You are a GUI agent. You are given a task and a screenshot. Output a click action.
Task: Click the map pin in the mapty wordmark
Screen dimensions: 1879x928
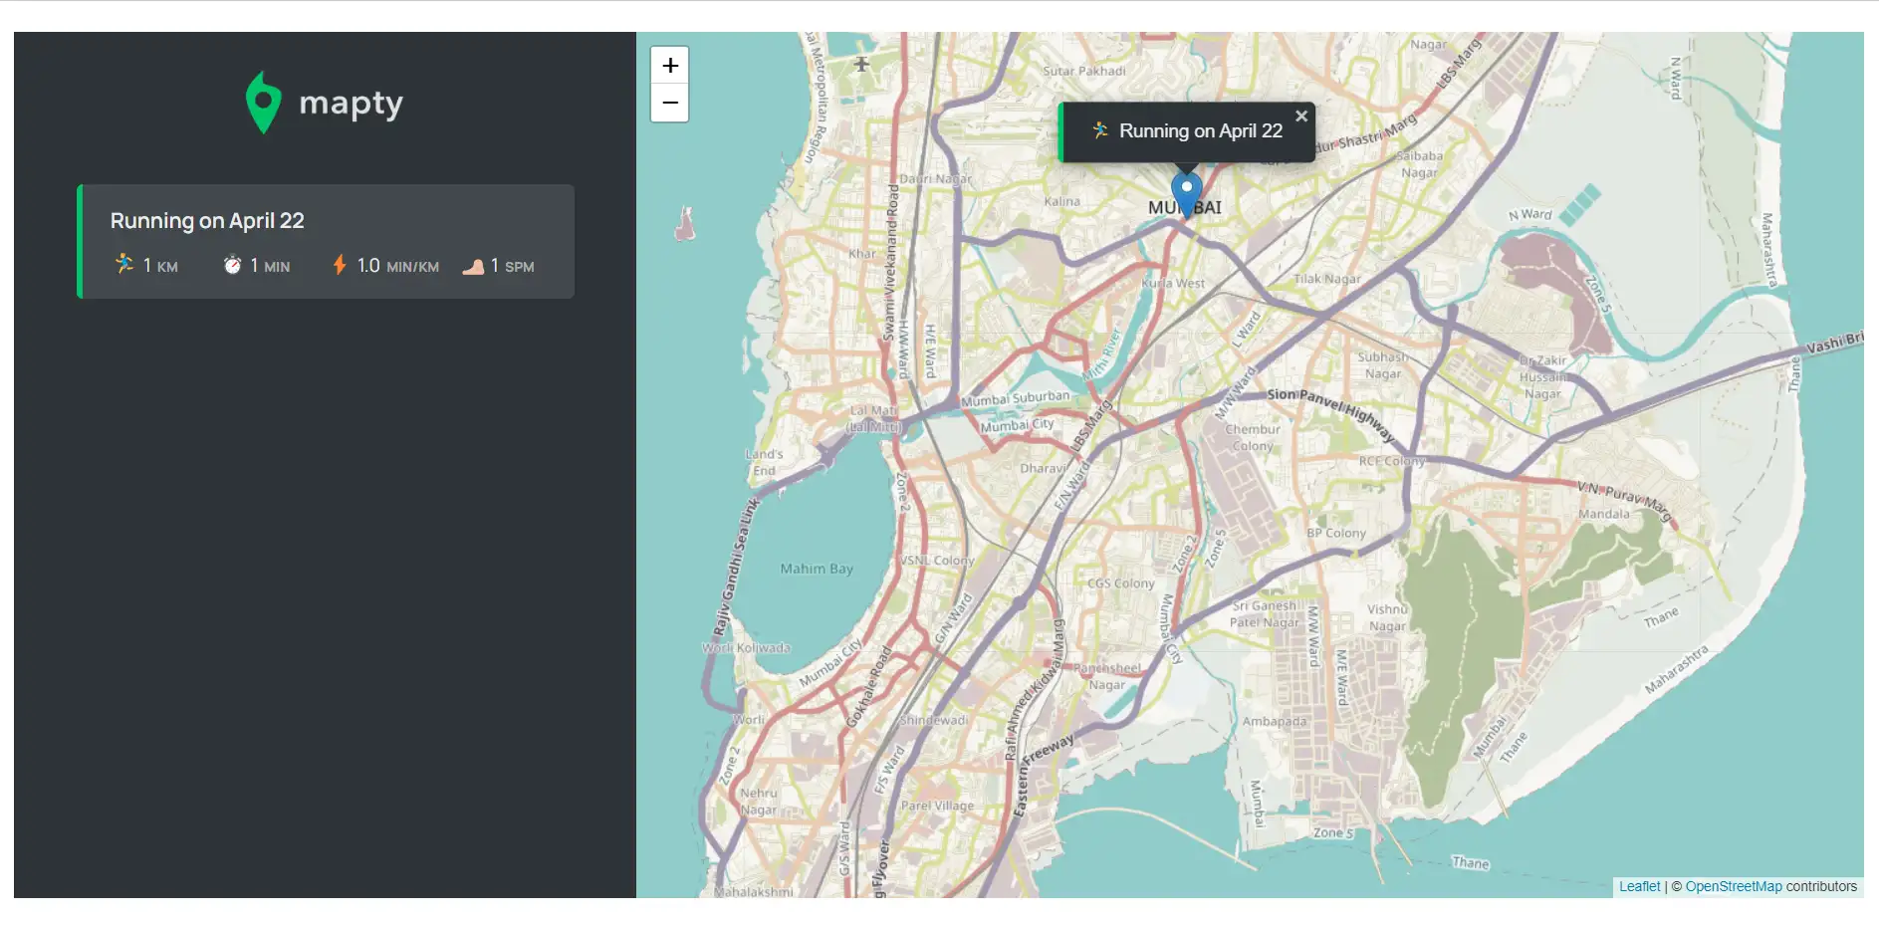coord(263,103)
